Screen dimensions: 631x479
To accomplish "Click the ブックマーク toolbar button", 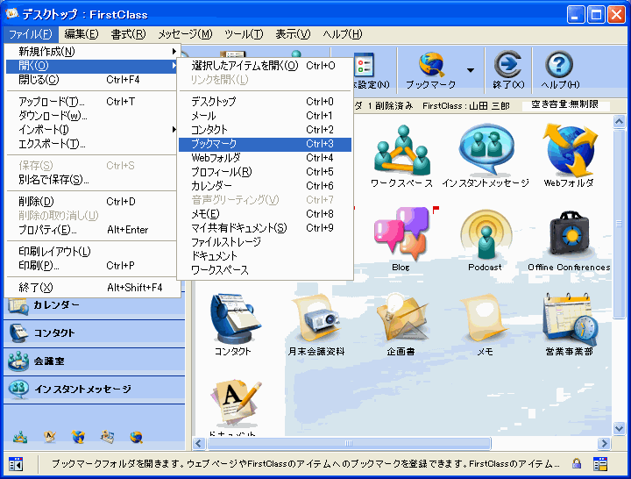I will (x=430, y=70).
